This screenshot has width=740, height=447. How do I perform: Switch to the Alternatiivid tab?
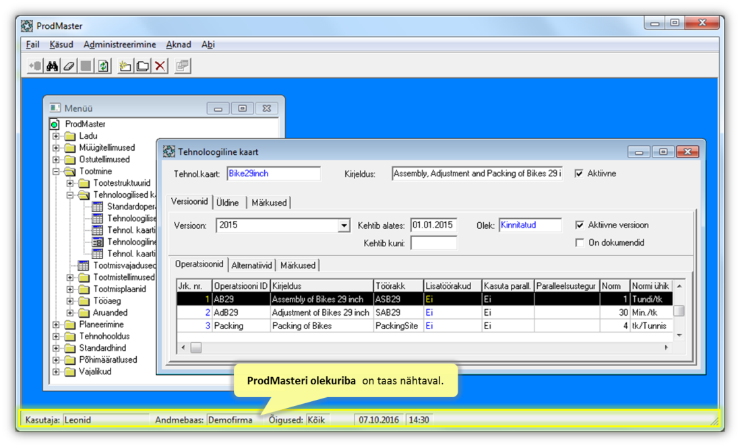point(251,265)
